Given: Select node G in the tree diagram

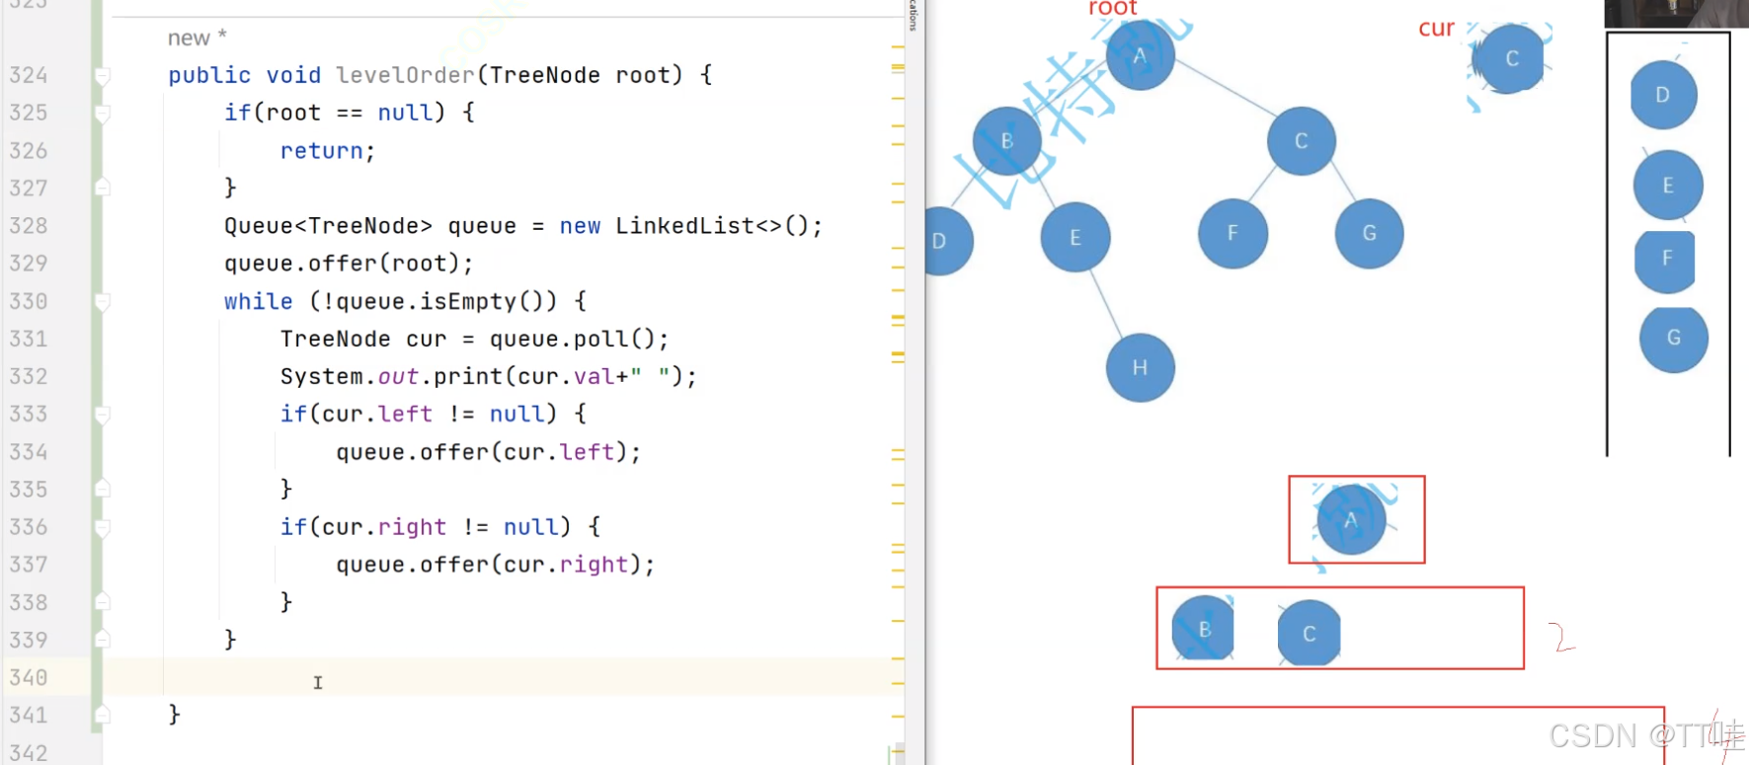Looking at the screenshot, I should pos(1369,233).
